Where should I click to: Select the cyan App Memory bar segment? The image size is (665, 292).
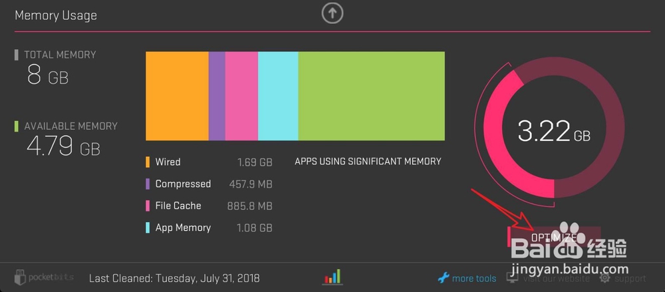(278, 96)
